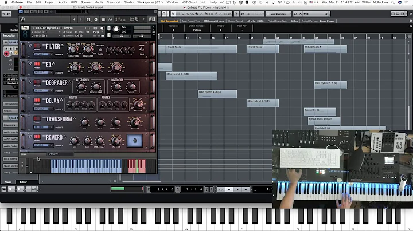Click the Kontakt logo icon
The width and height of the screenshot is (413, 231).
click(x=22, y=19)
